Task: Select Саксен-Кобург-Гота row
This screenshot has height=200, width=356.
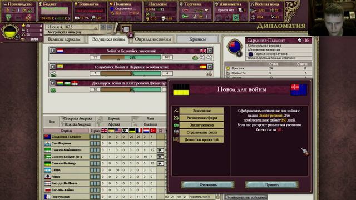Action: [x=105, y=157]
